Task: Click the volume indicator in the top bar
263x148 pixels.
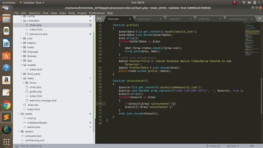Action: 249,2
